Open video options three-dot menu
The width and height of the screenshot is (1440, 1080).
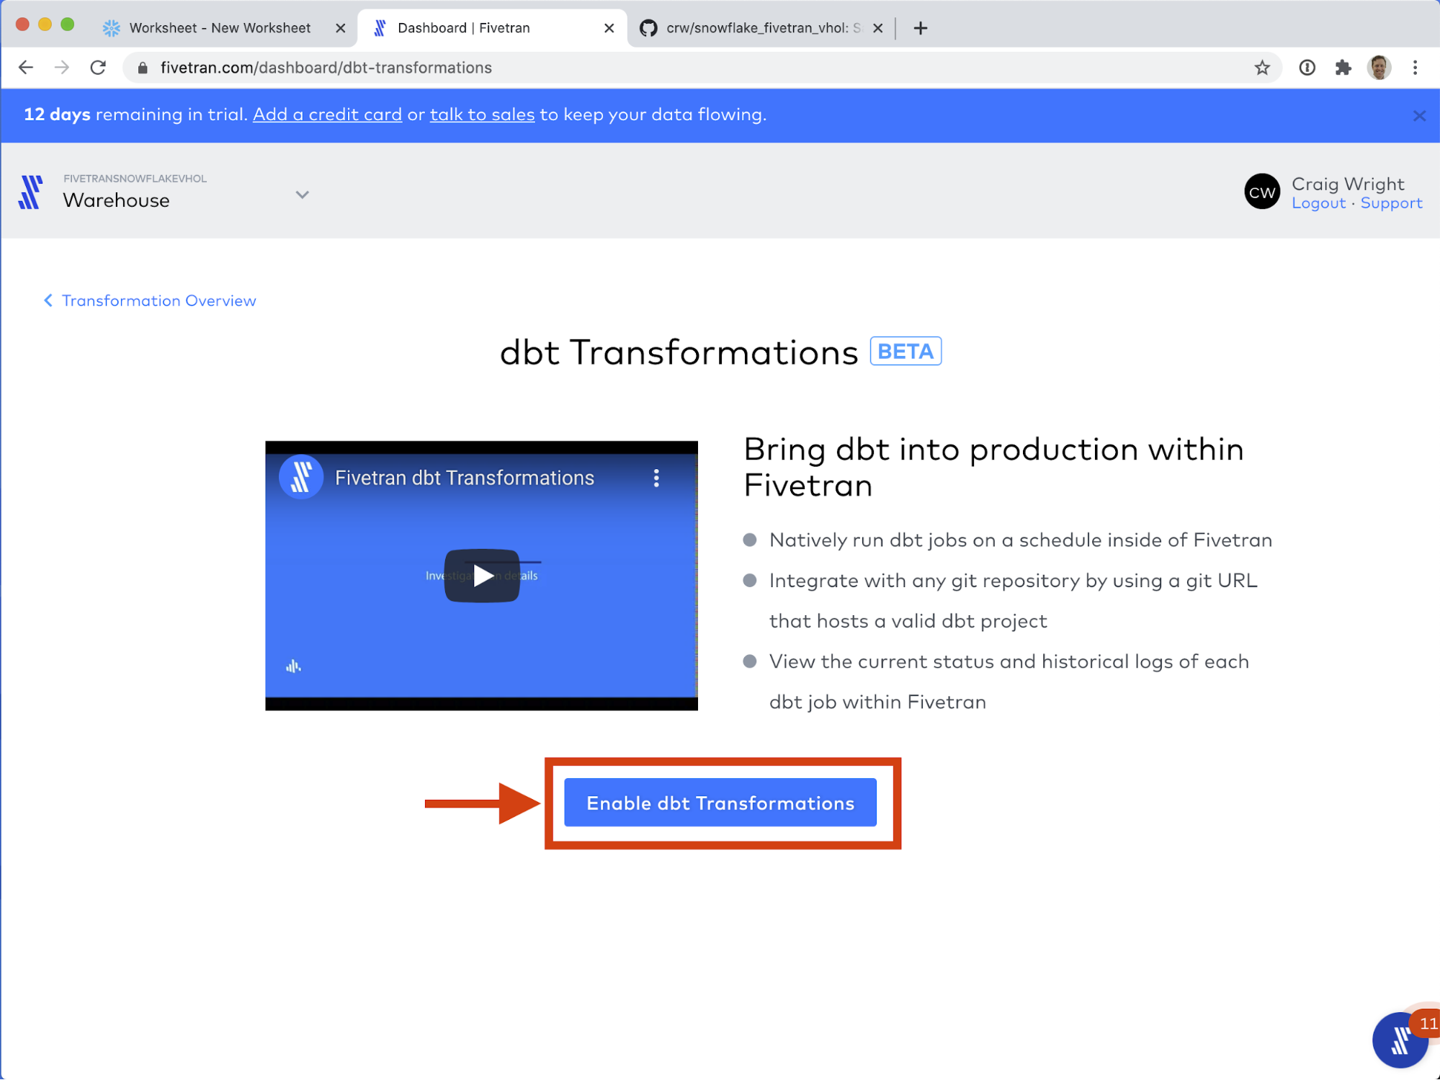coord(656,478)
